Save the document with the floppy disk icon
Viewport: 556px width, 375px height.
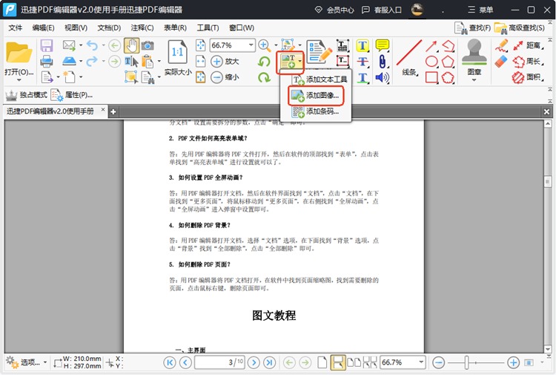click(x=47, y=46)
